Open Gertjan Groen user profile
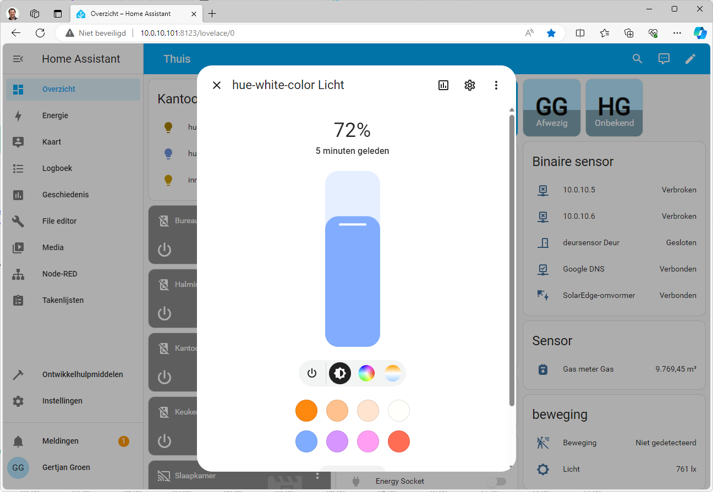 click(x=66, y=467)
